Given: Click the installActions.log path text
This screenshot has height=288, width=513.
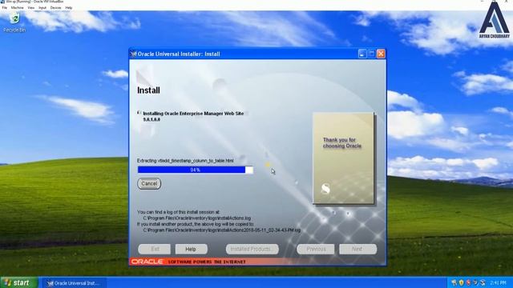Looking at the screenshot, I should (197, 218).
